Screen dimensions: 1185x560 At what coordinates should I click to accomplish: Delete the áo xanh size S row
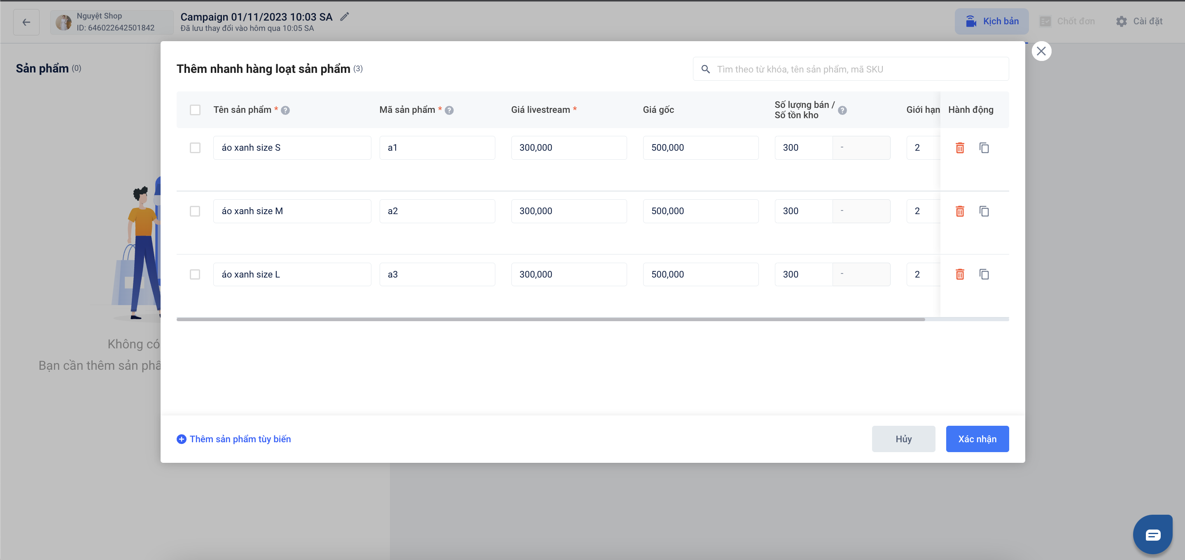(x=960, y=148)
